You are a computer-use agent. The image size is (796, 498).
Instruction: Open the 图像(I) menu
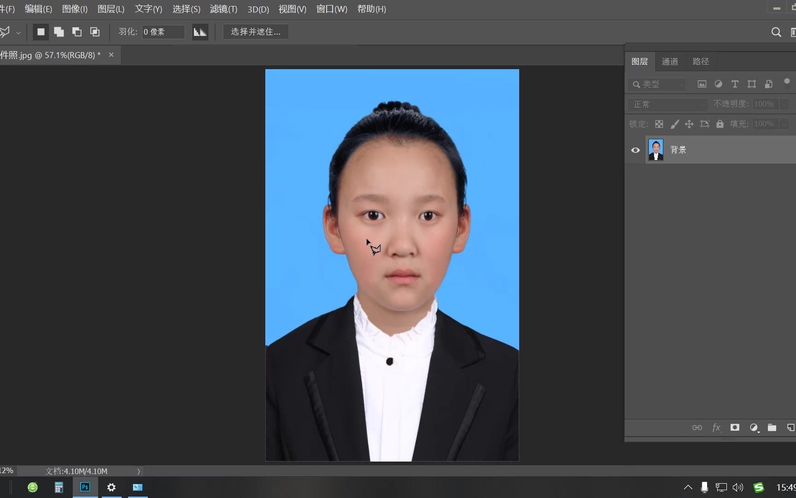tap(75, 9)
